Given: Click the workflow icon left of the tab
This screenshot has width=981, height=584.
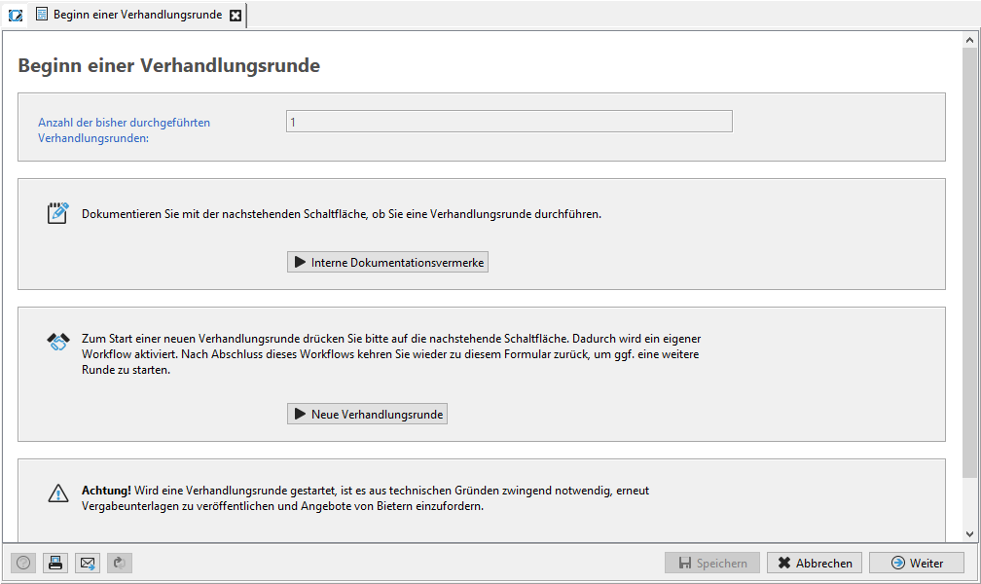Looking at the screenshot, I should coord(16,16).
